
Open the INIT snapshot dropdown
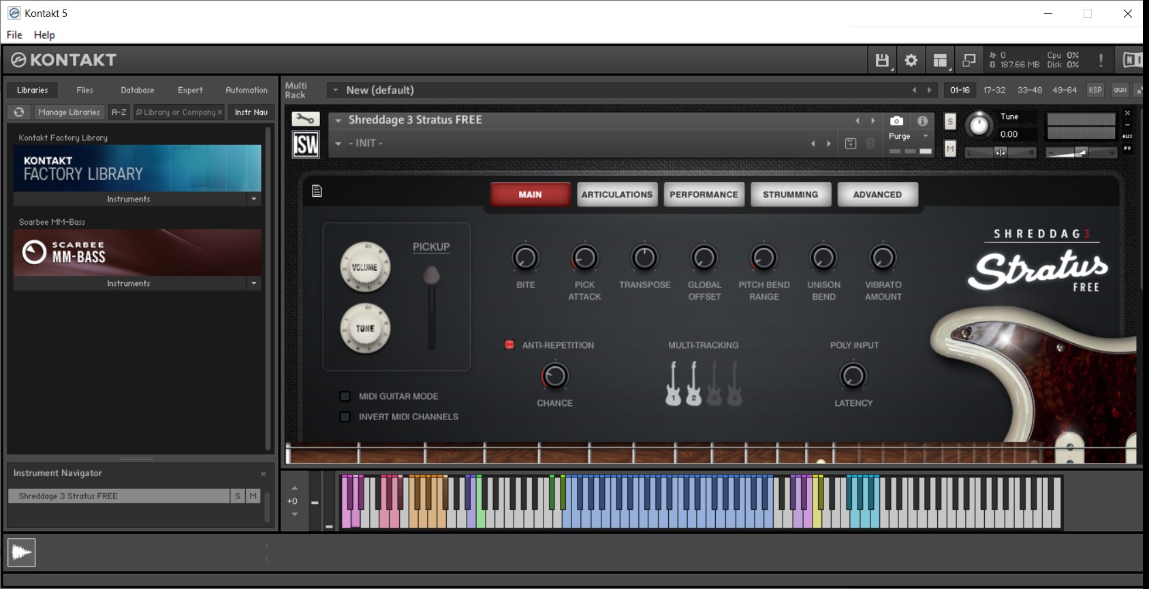point(339,144)
